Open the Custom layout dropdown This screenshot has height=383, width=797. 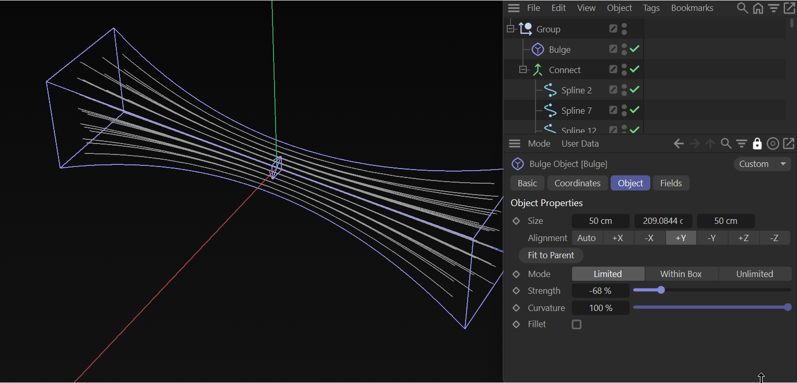[x=783, y=164]
